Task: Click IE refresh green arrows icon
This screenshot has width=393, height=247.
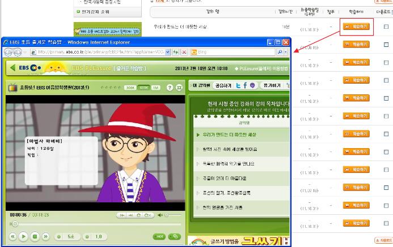Action: pyautogui.click(x=176, y=52)
